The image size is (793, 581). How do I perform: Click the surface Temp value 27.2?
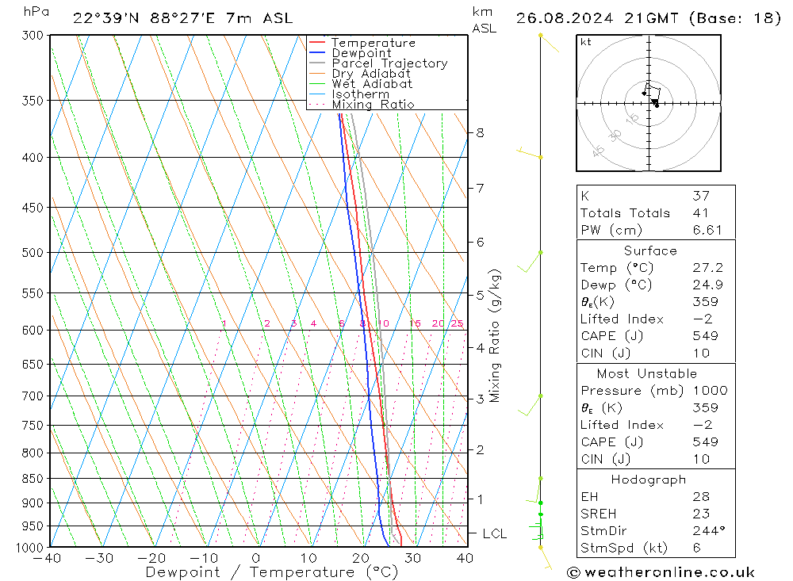click(x=708, y=268)
